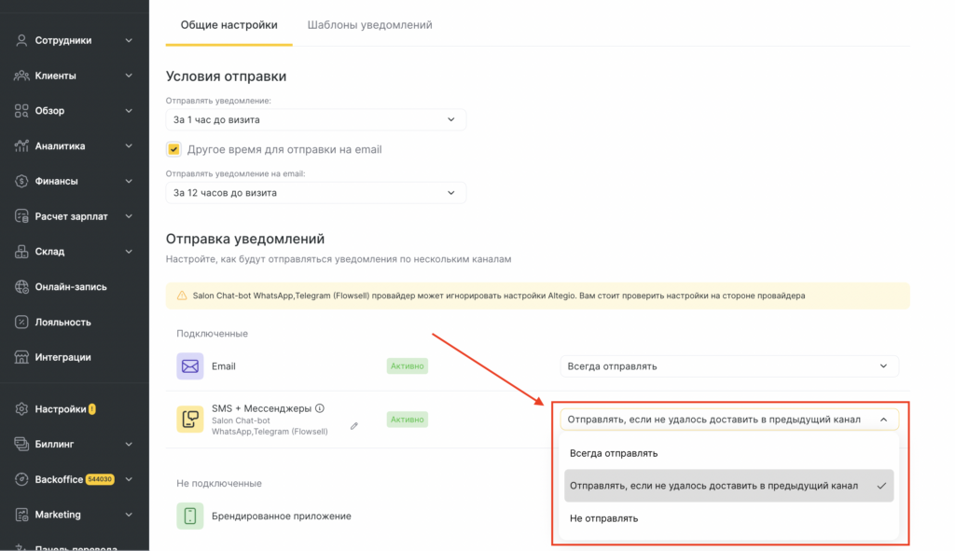Screen dimensions: 955x551
Task: Click the Лояльность percent icon in sidebar
Action: [21, 322]
